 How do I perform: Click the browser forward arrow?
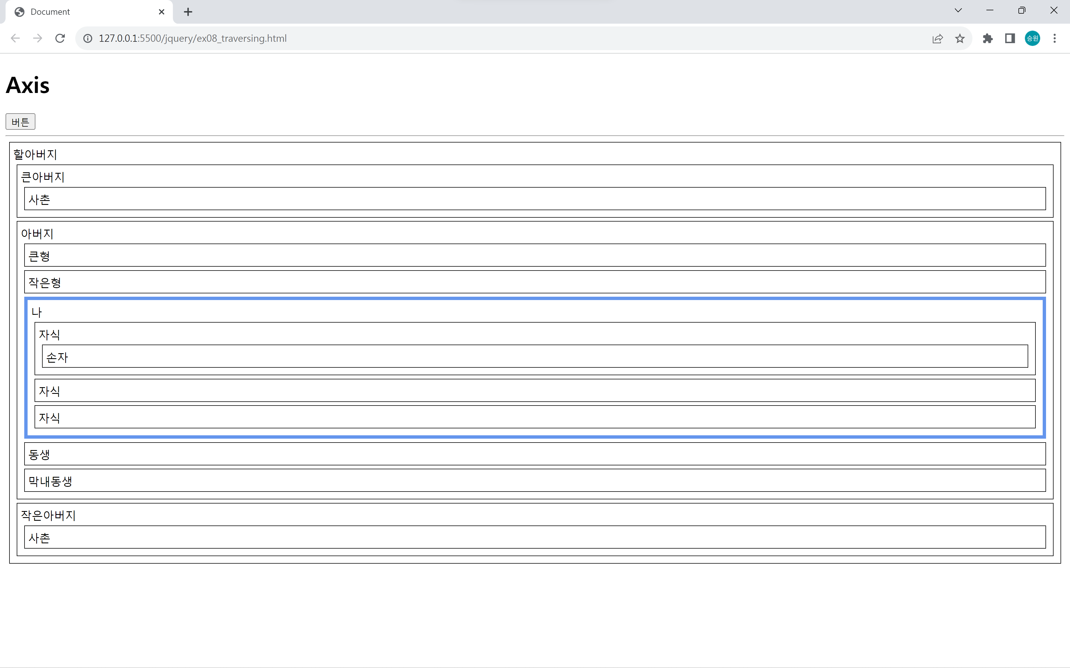click(x=38, y=38)
